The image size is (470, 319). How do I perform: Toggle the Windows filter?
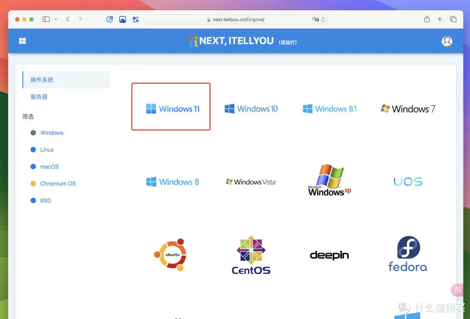(47, 133)
